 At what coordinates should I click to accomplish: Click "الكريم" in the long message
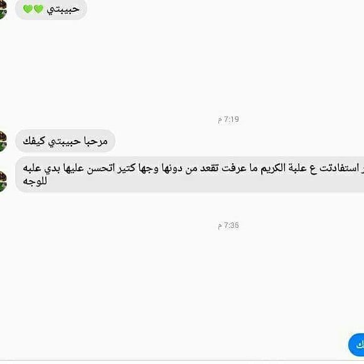point(273,168)
